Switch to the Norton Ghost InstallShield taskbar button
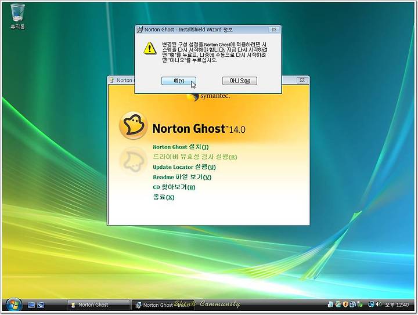This screenshot has height=315, width=418. [163, 305]
